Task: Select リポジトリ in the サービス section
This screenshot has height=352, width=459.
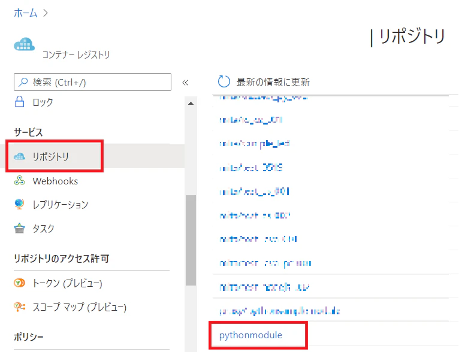Action: pos(50,156)
